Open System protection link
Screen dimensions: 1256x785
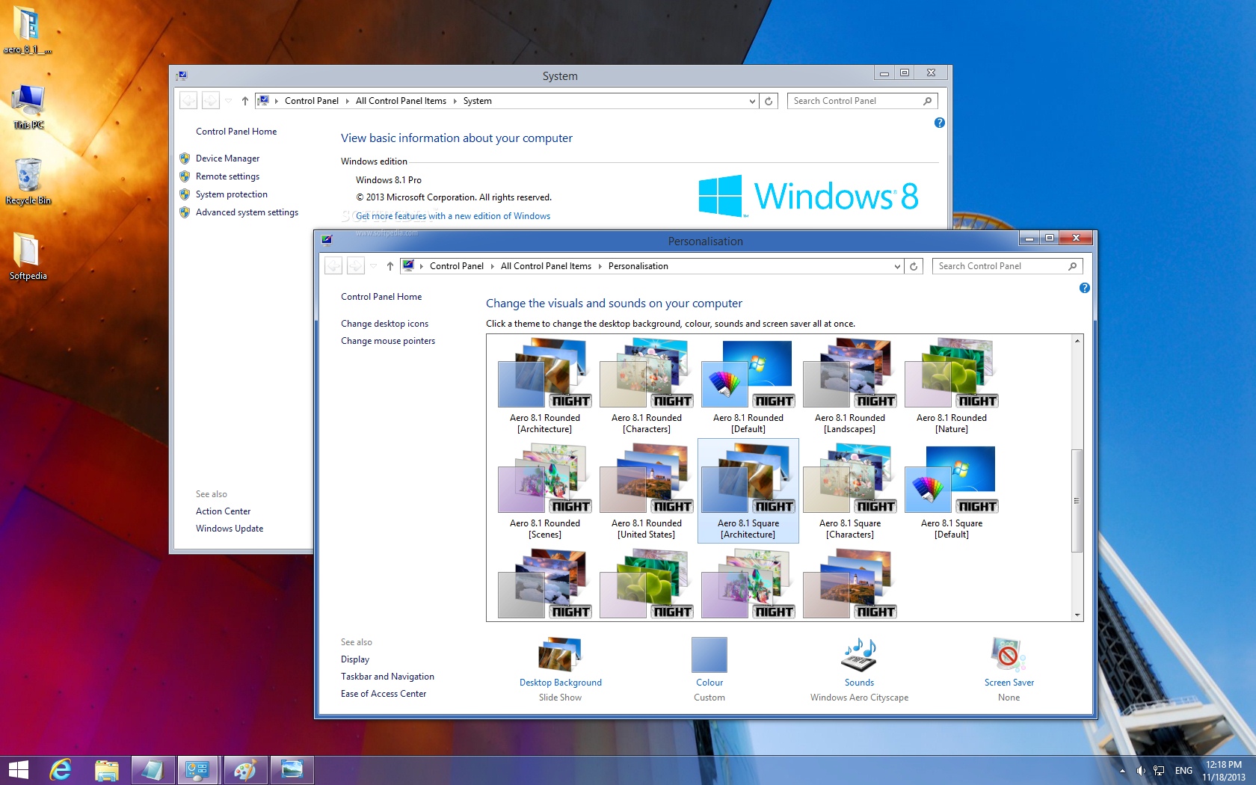tap(231, 194)
